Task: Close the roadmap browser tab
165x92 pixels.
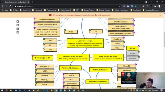Action: [x=28, y=2]
